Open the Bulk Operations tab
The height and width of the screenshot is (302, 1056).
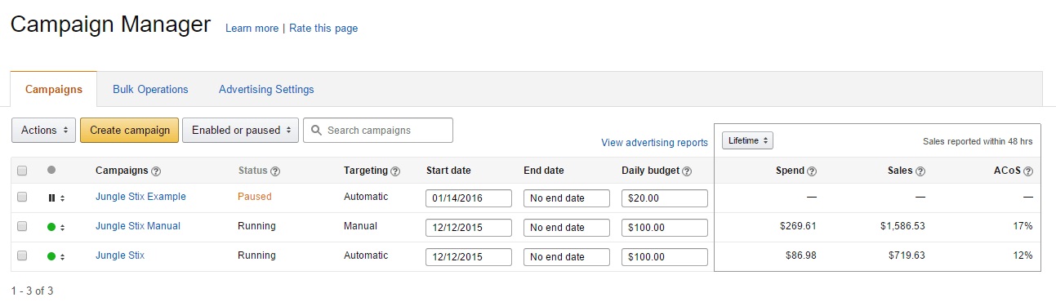pyautogui.click(x=150, y=89)
